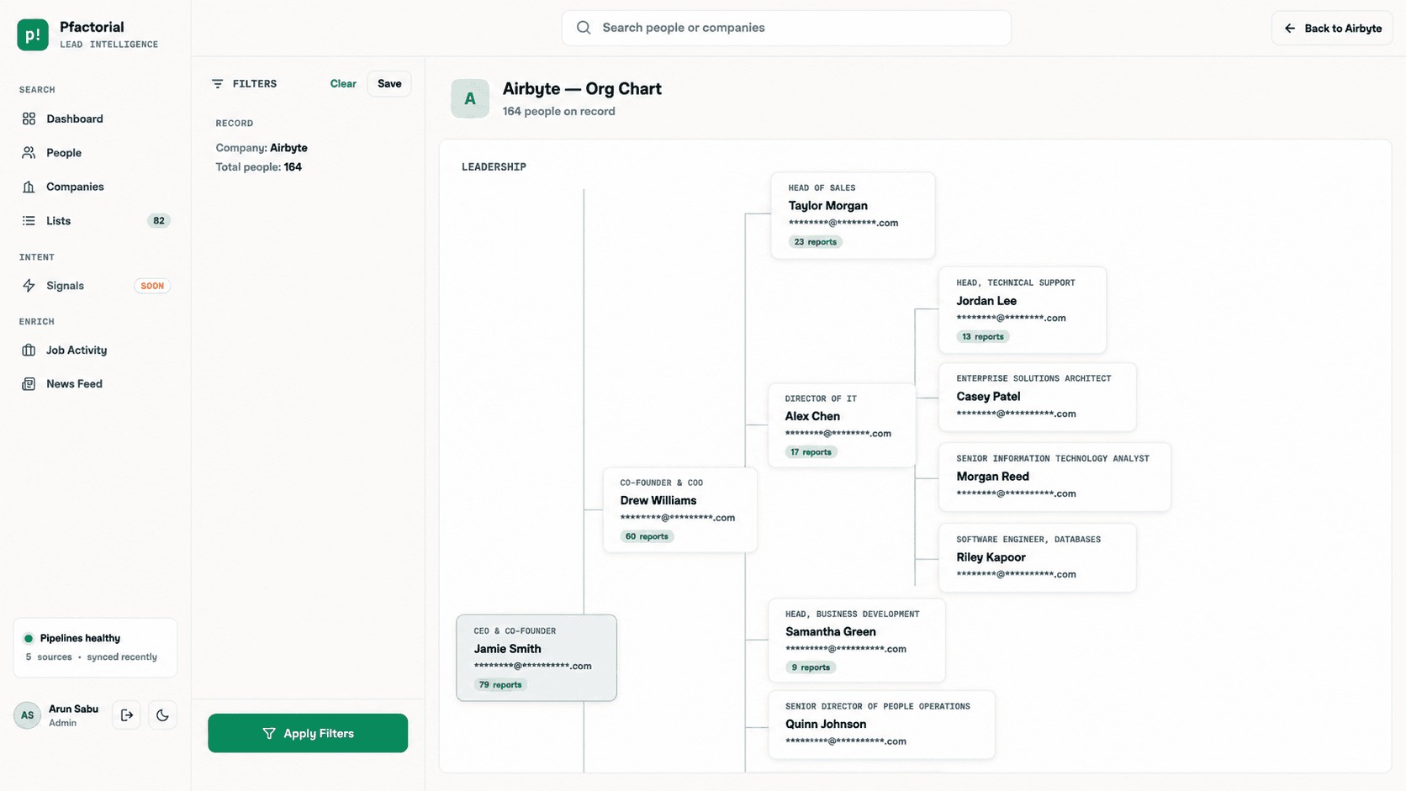The image size is (1406, 791).
Task: Click the People icon in sidebar
Action: pos(29,153)
